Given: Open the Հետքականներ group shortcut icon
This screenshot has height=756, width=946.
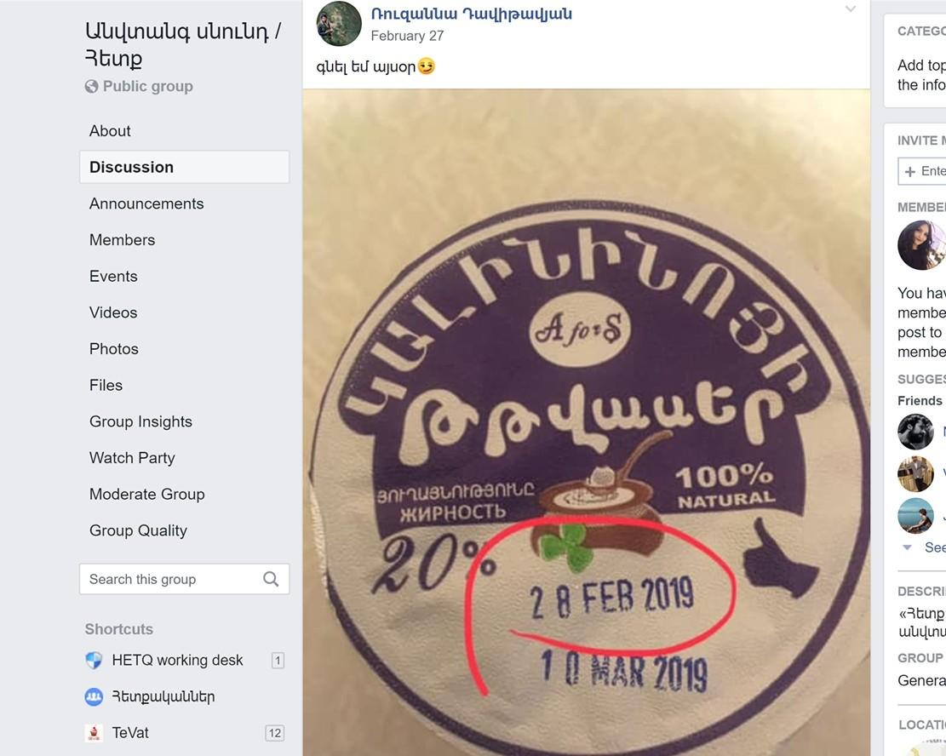Looking at the screenshot, I should [x=94, y=697].
